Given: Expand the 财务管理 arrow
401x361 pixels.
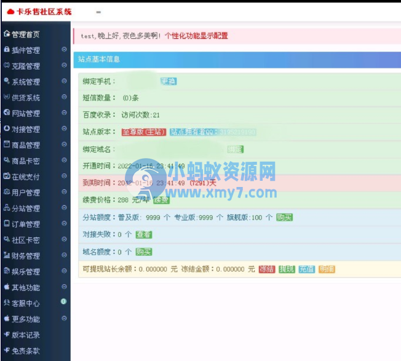Looking at the screenshot, I should pos(64,255).
